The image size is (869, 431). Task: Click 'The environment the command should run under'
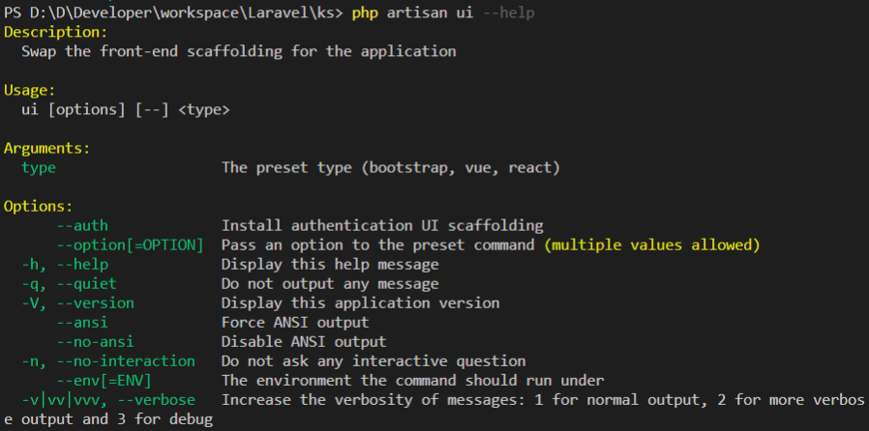coord(413,381)
